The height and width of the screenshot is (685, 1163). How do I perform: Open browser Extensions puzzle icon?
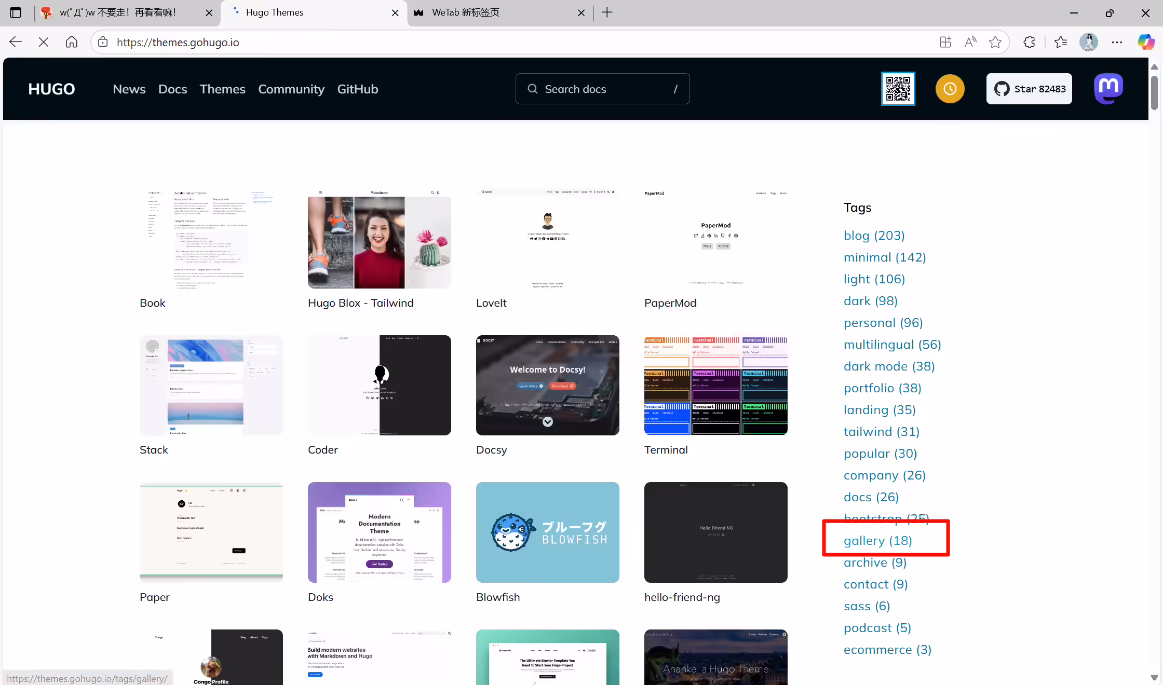point(1029,42)
